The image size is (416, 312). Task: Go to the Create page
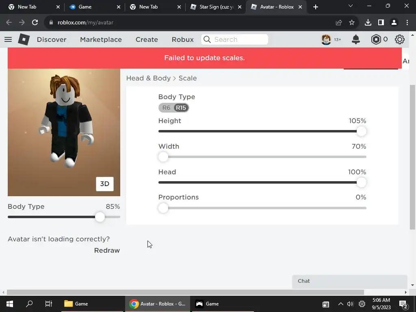coord(147,39)
